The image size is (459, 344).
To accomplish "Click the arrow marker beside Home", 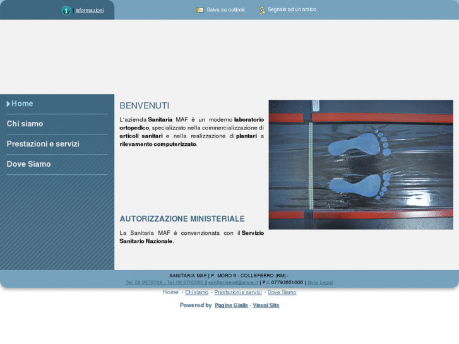I will 8,104.
